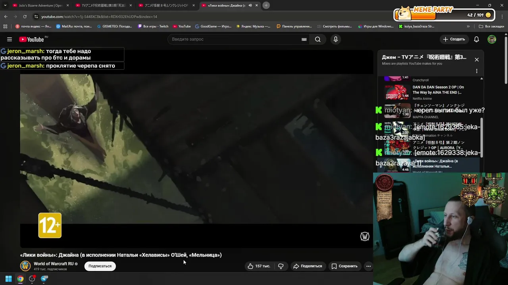Click the page vertical scrollbar

(506, 59)
